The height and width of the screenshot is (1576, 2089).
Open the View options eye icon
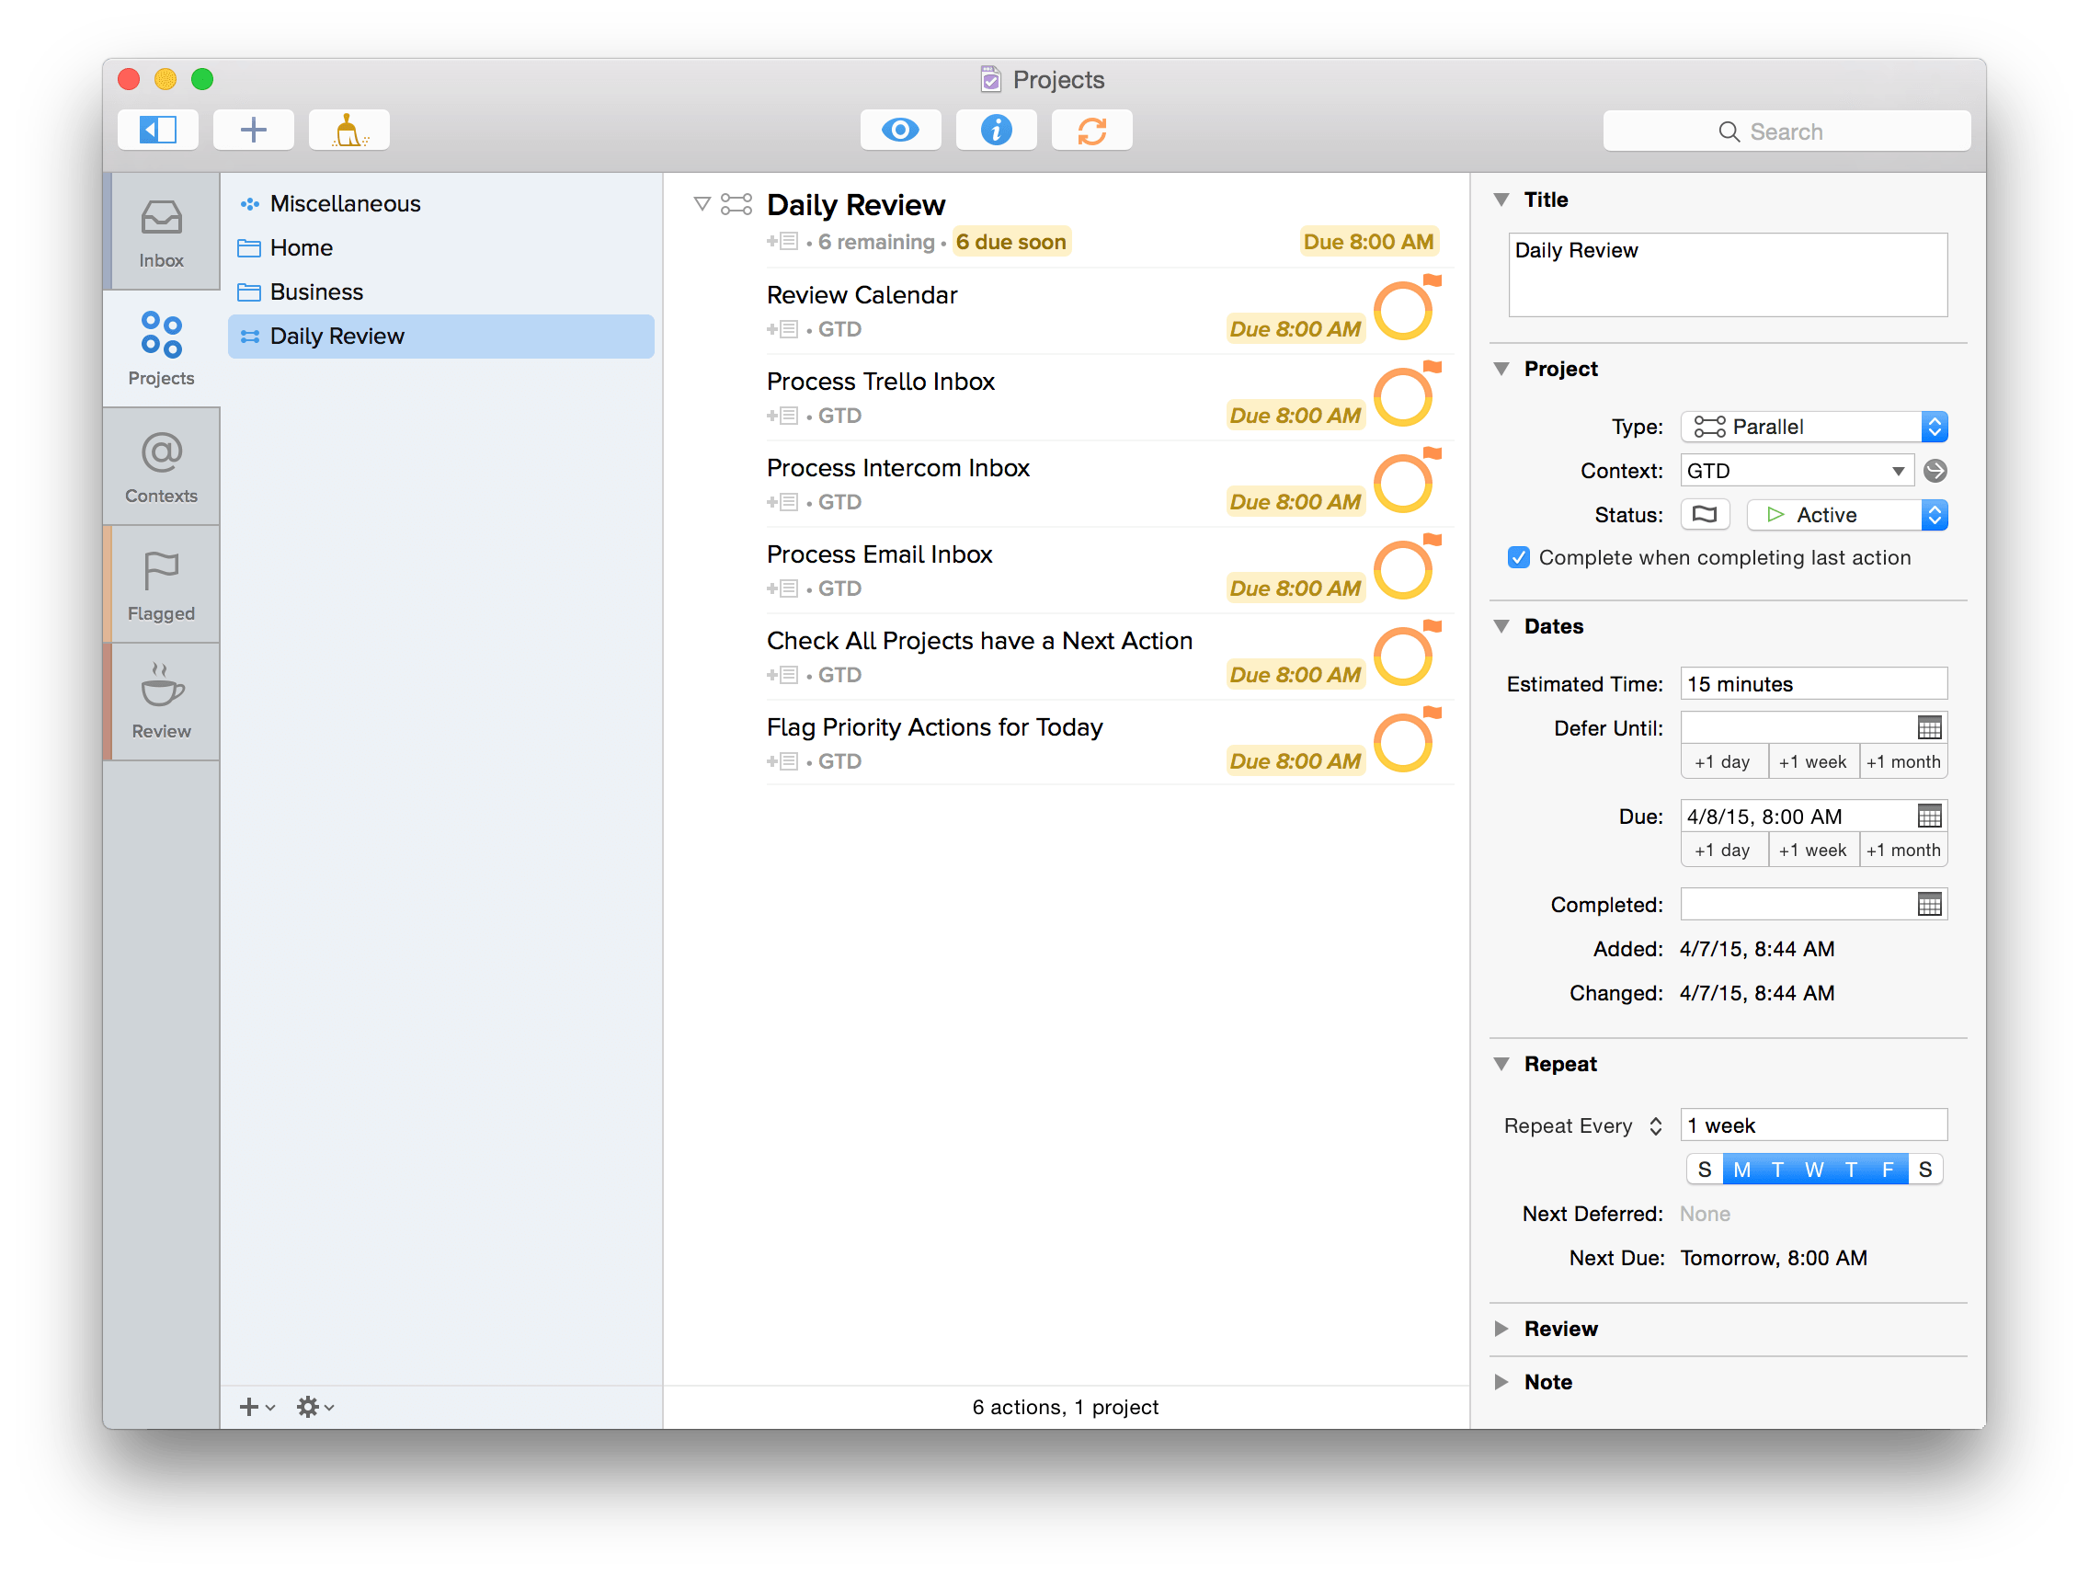coord(900,131)
